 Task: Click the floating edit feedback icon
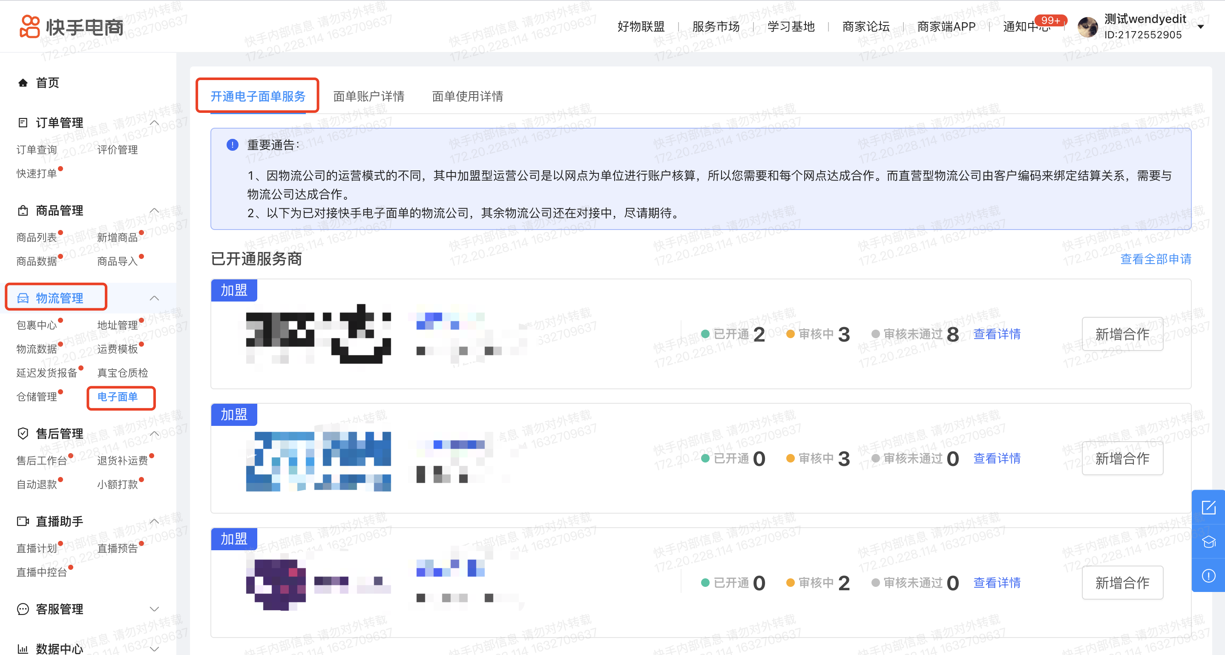(1208, 507)
